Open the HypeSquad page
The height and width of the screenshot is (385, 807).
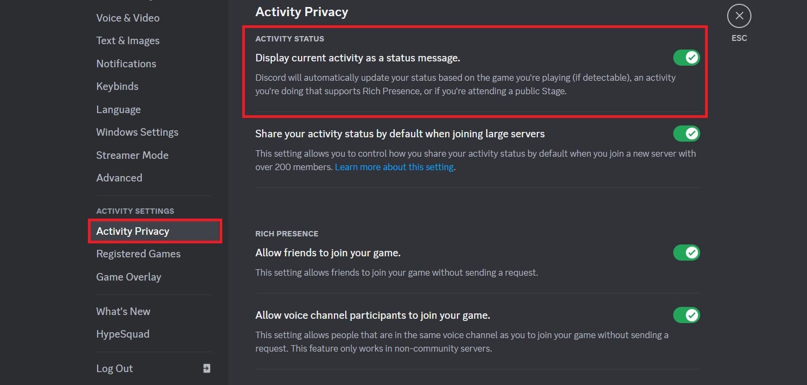[x=122, y=334]
